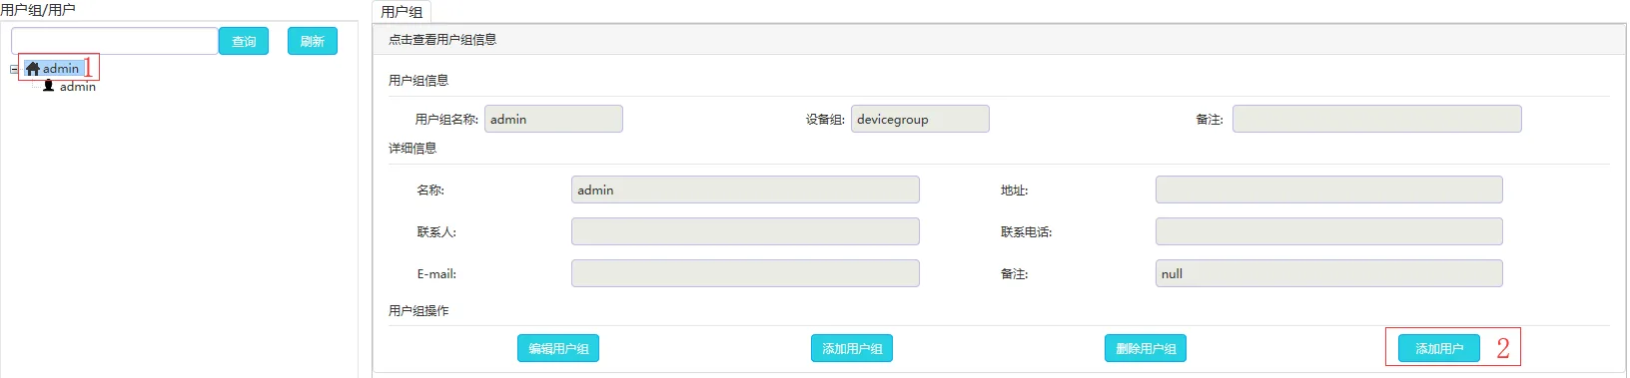The height and width of the screenshot is (378, 1630).
Task: Click the 点击查看用户组信息 header
Action: pyautogui.click(x=442, y=40)
